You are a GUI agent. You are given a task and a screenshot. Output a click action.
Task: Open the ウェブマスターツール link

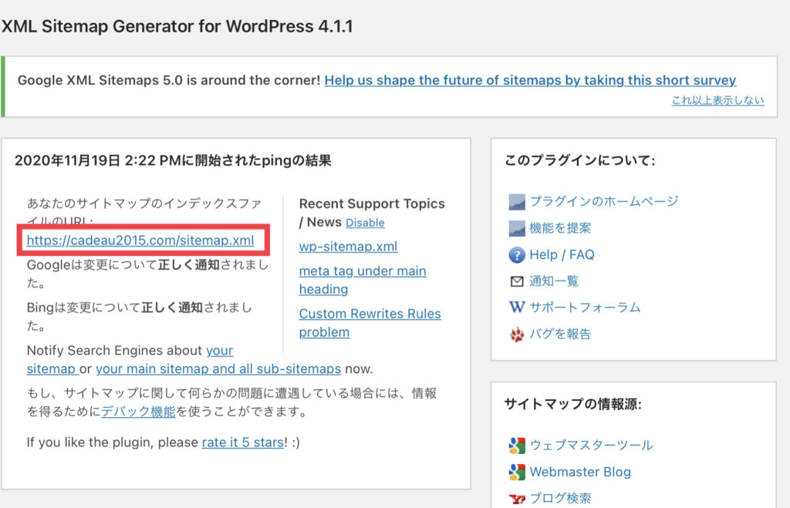[x=591, y=445]
